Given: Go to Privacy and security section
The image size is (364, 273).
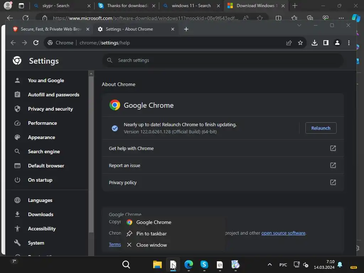Looking at the screenshot, I should (50, 109).
